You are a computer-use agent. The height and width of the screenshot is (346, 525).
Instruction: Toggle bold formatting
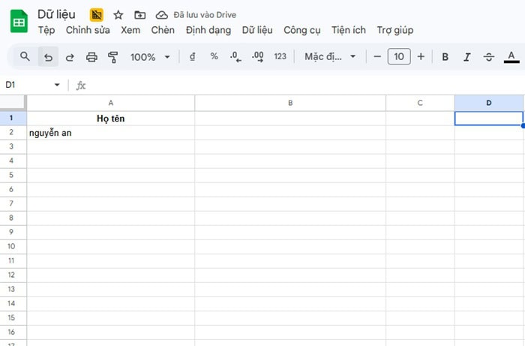point(445,56)
